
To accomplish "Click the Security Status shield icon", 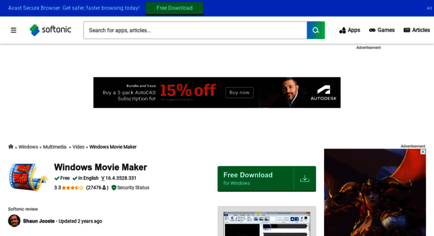I will coord(114,187).
